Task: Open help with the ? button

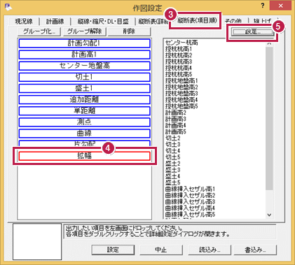Action: click(x=262, y=6)
